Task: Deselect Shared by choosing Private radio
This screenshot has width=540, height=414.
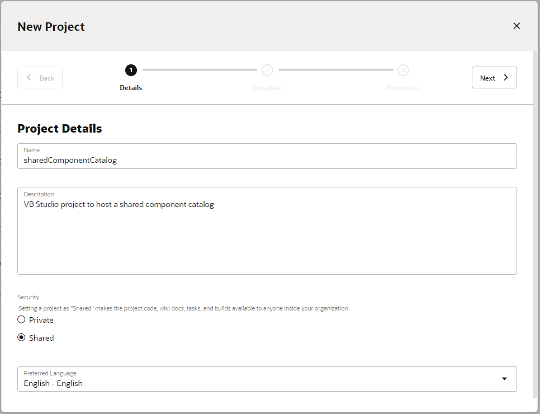Action: pyautogui.click(x=21, y=319)
